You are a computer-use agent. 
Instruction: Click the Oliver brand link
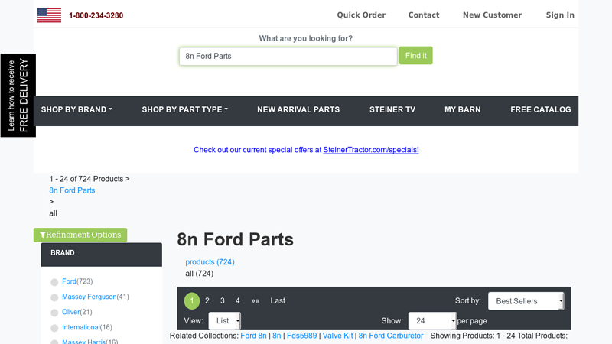(70, 312)
